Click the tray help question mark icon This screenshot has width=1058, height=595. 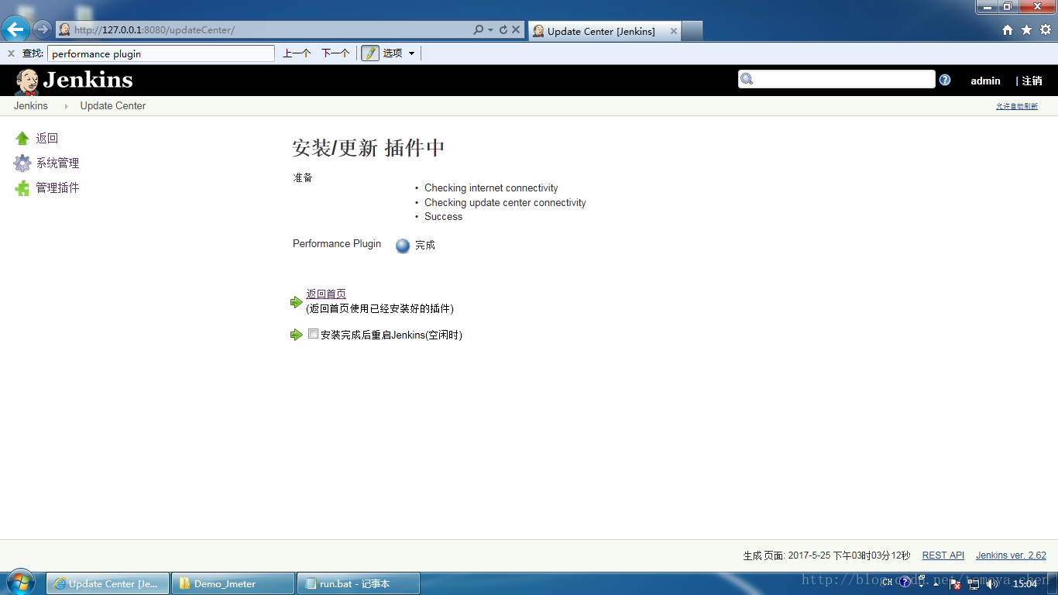pyautogui.click(x=904, y=583)
